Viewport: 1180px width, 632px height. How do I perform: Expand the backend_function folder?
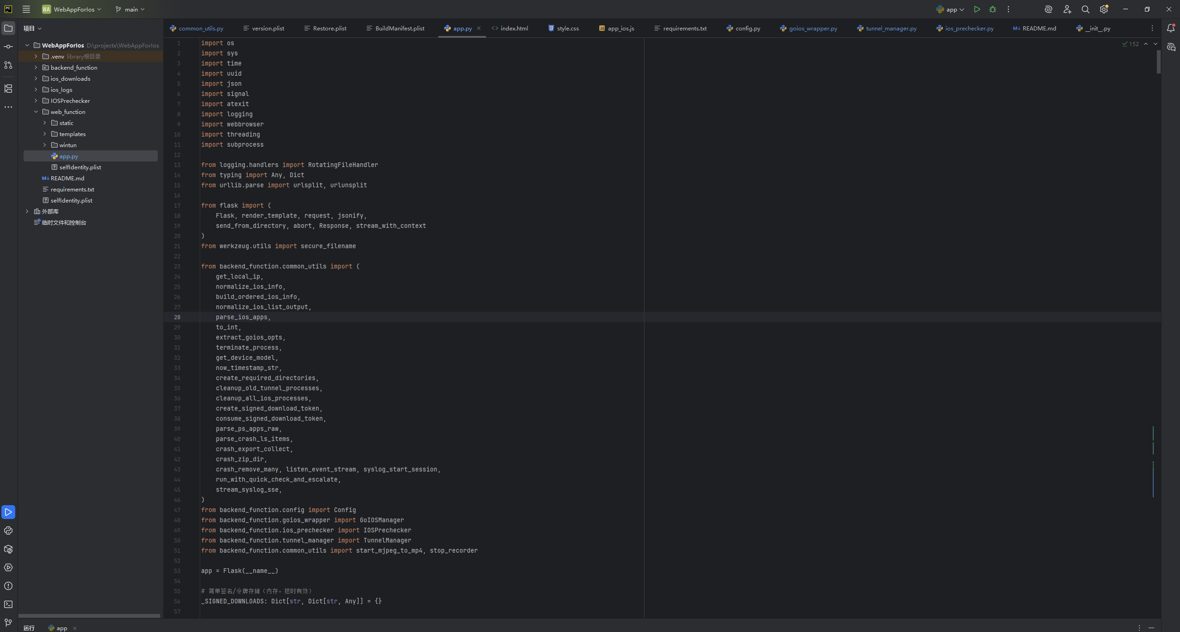[36, 67]
